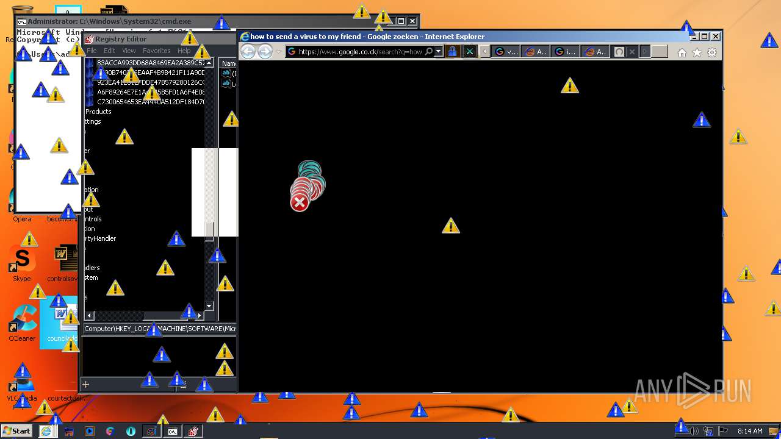Open the Edit menu in Registry Editor
The width and height of the screenshot is (781, 439).
pyautogui.click(x=109, y=51)
